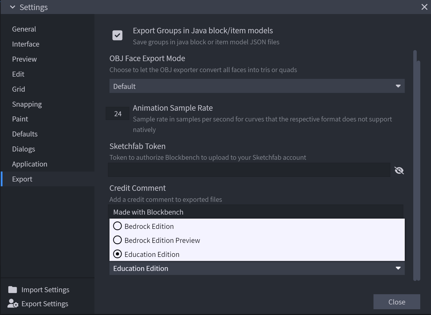This screenshot has height=315, width=431.
Task: Click the Import Settings folder icon
Action: tap(12, 290)
